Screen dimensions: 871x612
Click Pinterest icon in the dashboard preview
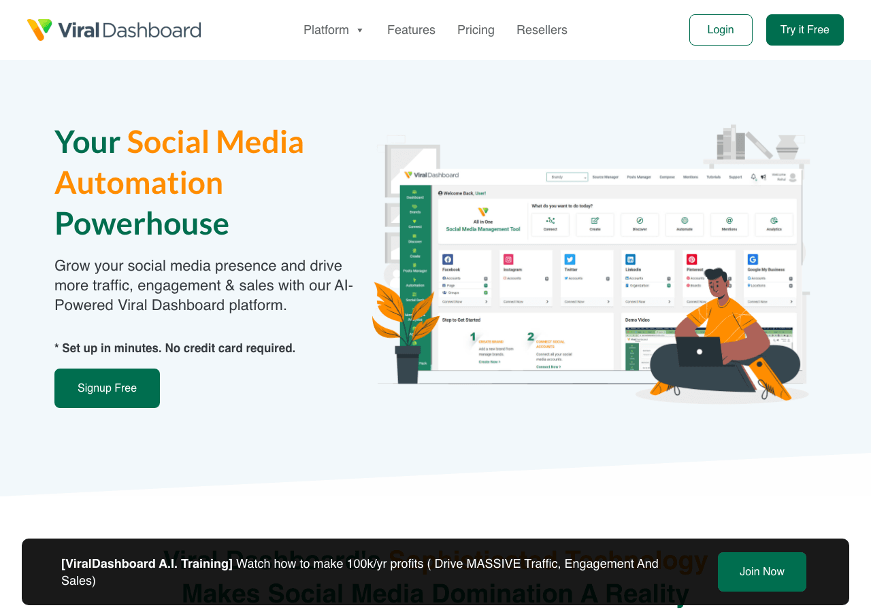coord(691,259)
